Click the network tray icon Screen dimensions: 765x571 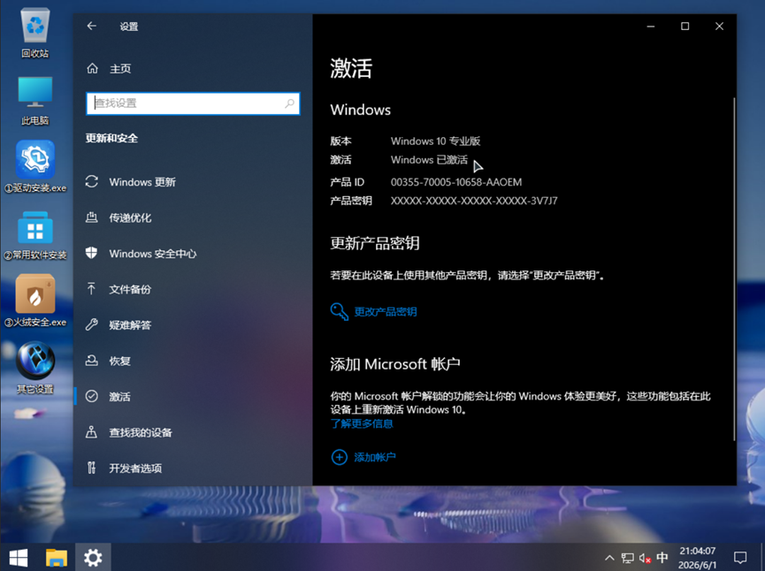point(627,558)
